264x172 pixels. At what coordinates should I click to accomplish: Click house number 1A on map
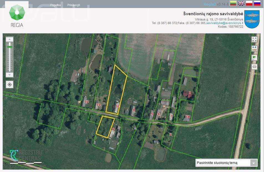(x=188, y=117)
